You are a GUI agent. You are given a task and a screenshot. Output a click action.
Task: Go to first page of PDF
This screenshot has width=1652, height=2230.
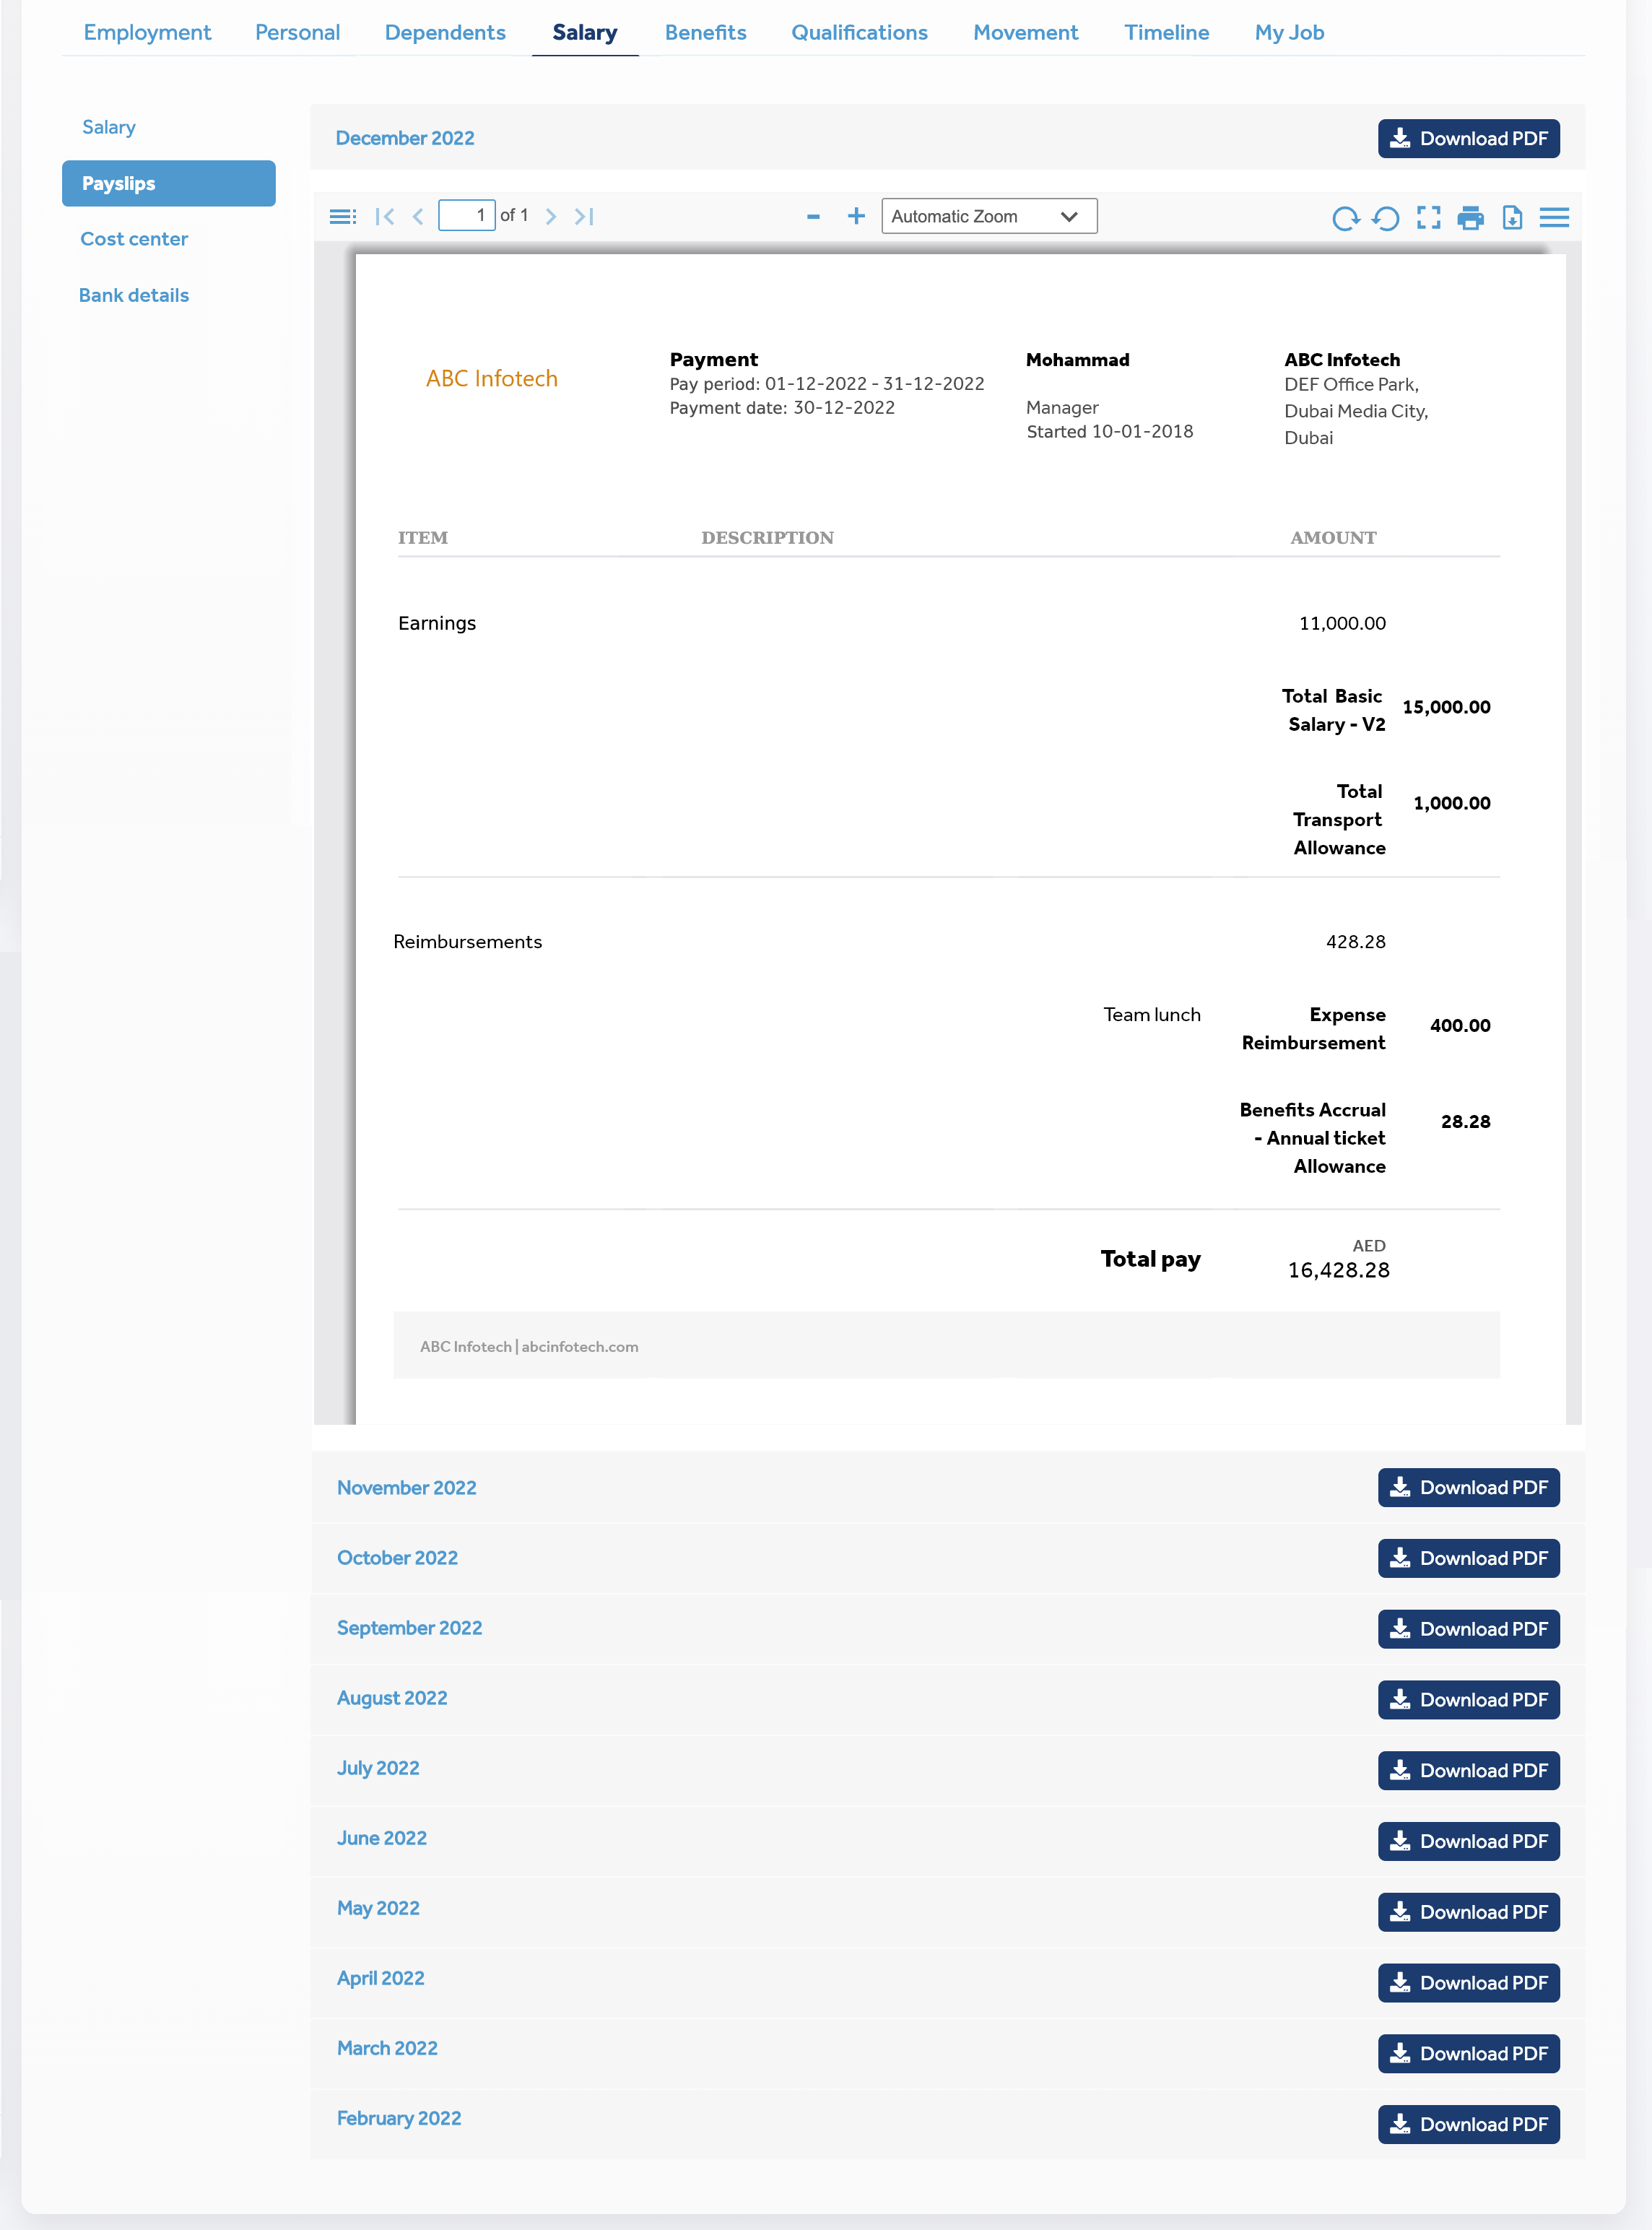(385, 216)
